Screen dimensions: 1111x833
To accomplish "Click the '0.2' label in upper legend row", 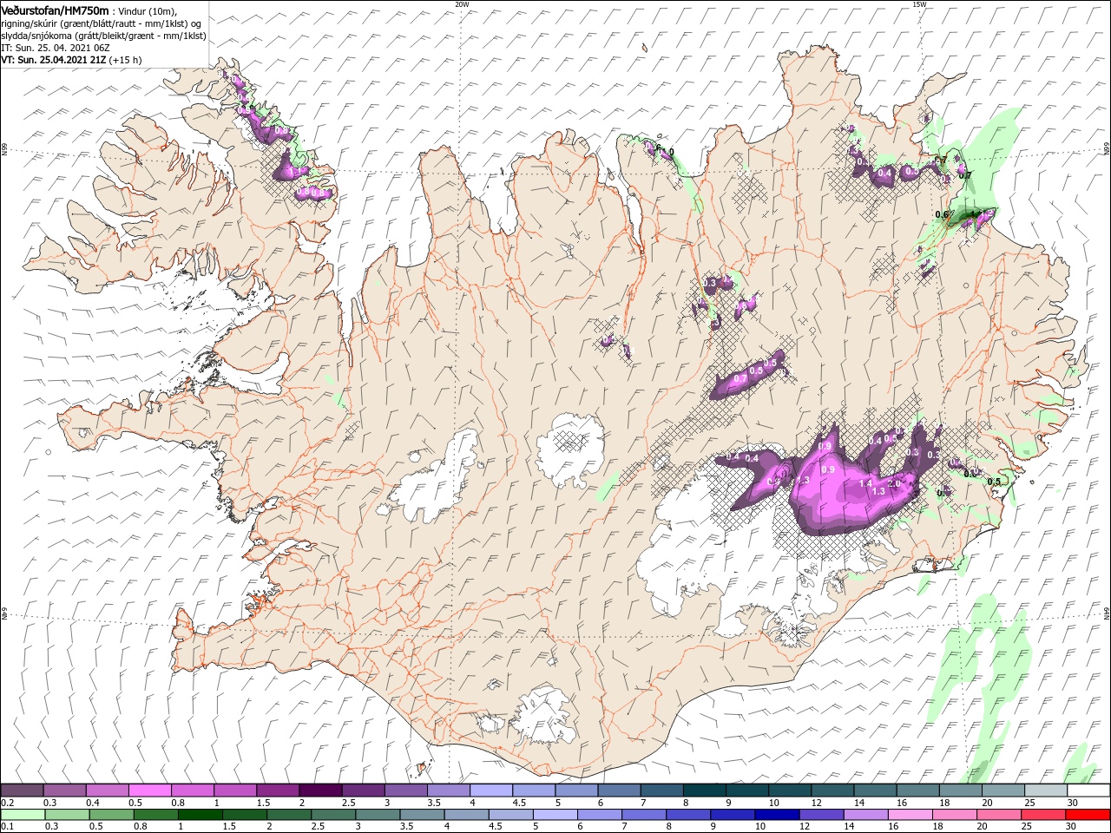I will click(x=8, y=803).
